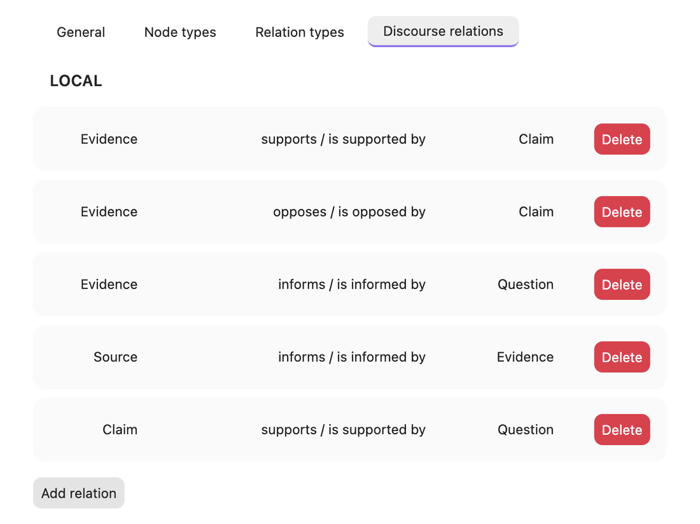The width and height of the screenshot is (700, 524).
Task: Click the Source node label
Action: pos(115,357)
